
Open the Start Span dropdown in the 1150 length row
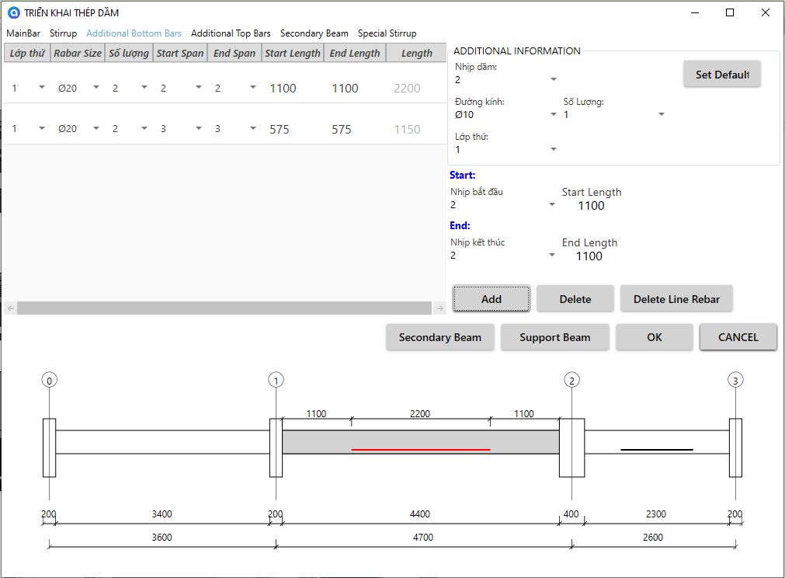(x=199, y=129)
